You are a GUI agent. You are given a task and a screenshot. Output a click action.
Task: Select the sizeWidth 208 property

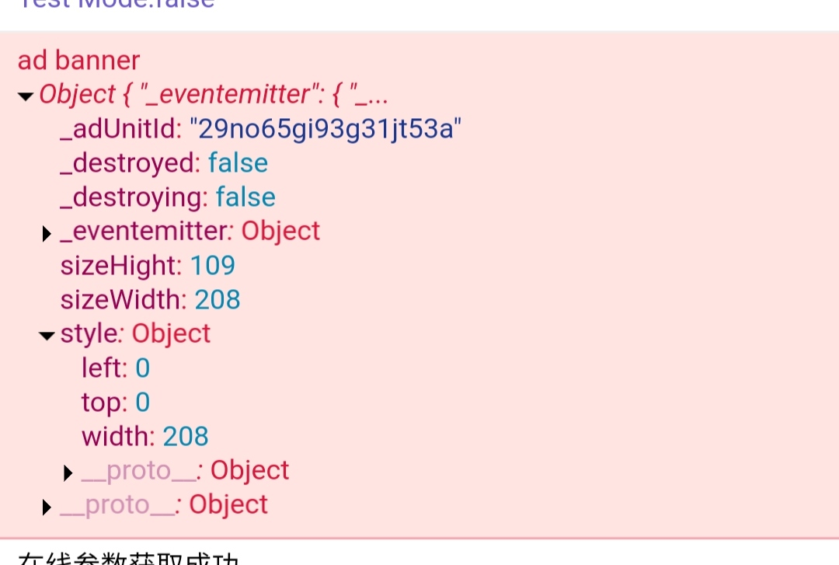pos(151,299)
